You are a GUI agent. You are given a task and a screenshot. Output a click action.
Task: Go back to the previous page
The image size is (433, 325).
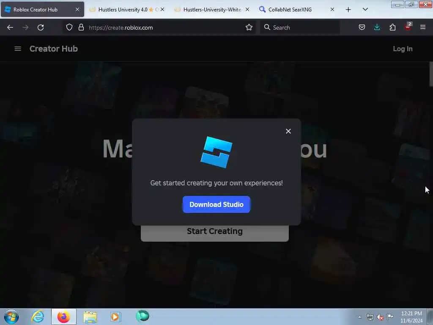click(10, 28)
